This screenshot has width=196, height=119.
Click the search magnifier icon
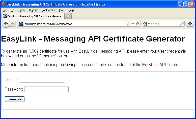pyautogui.click(x=182, y=24)
